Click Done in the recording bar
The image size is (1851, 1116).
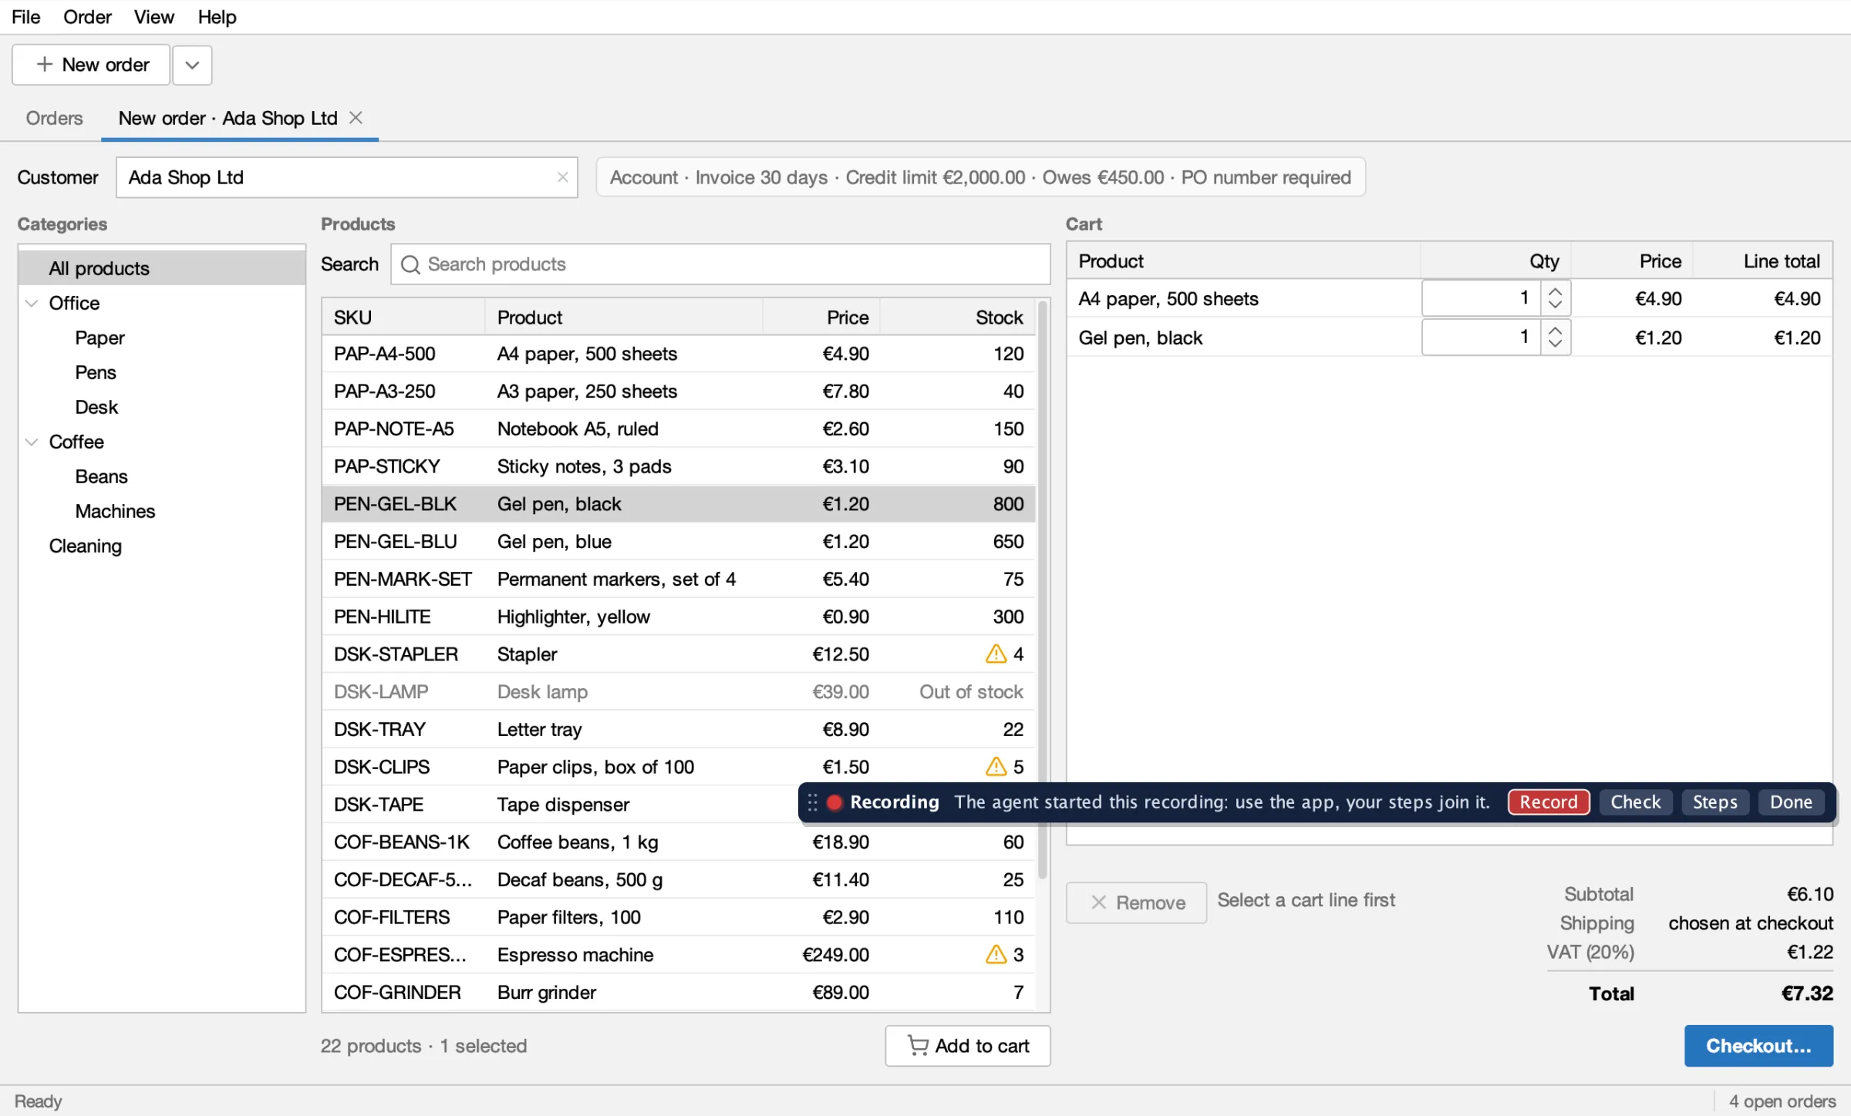1791,802
